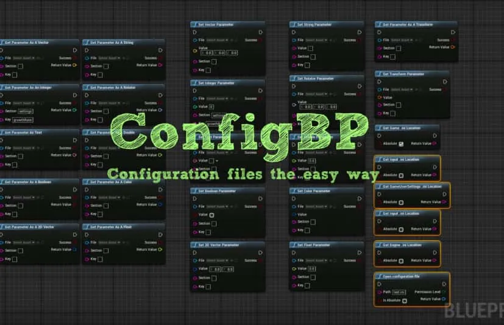Click Section field in Set Transform Parameter
The image size is (504, 325).
[x=399, y=105]
